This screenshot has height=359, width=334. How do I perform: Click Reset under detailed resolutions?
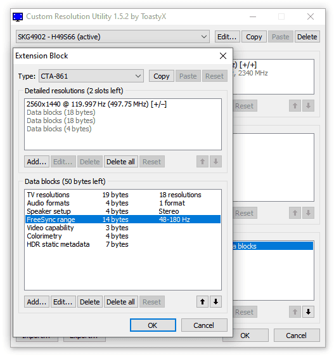[x=152, y=162]
